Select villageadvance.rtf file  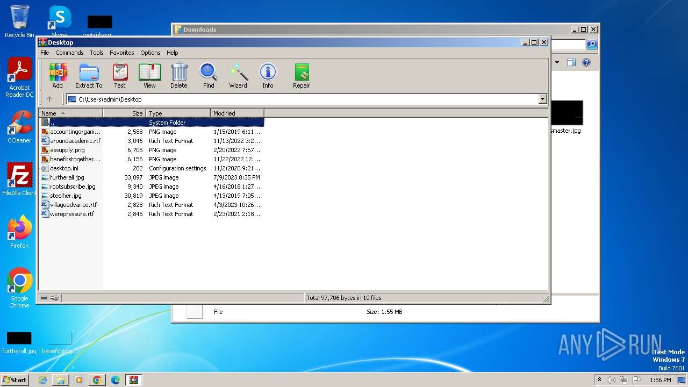(x=152, y=205)
